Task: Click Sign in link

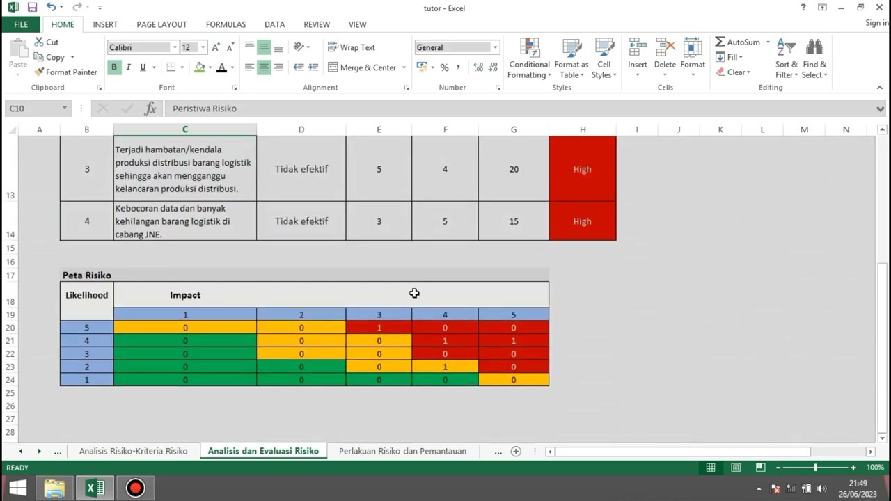Action: coord(876,23)
